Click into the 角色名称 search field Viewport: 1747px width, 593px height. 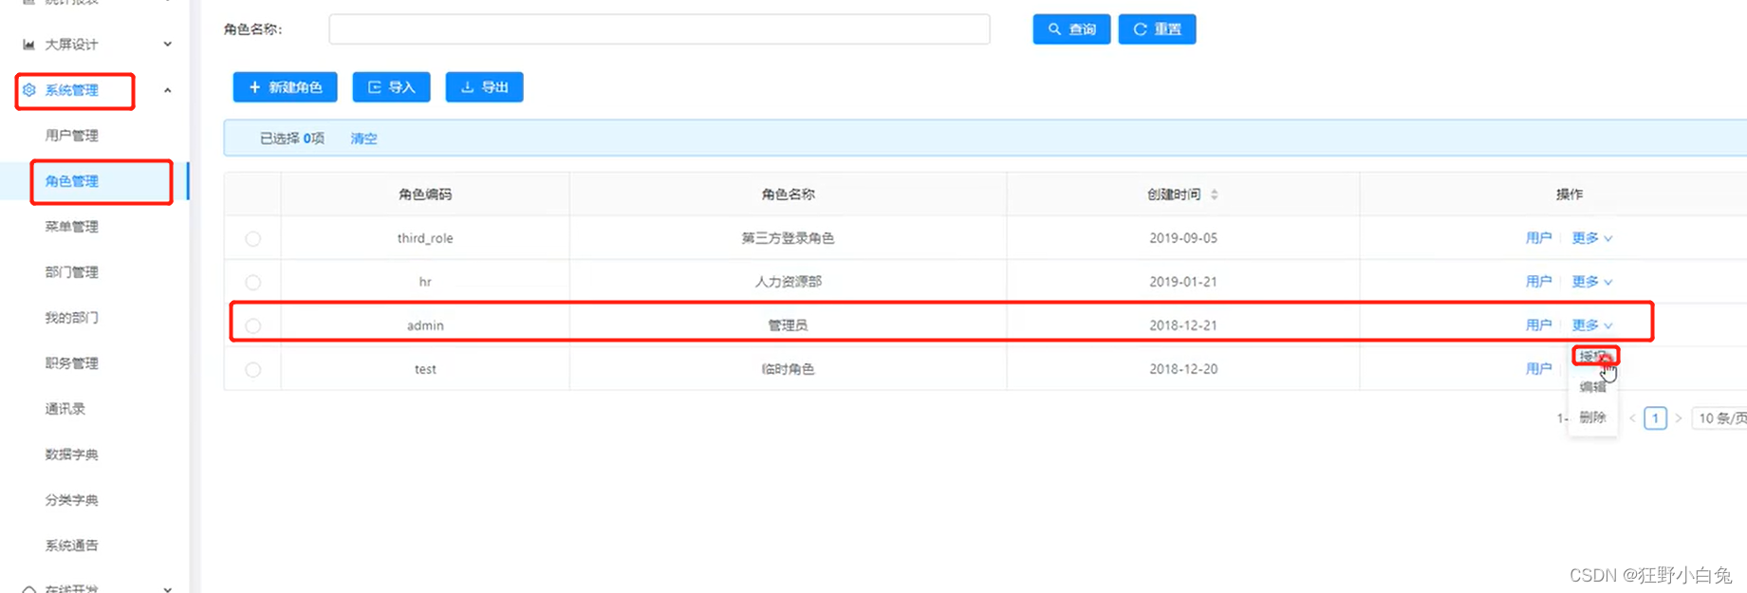tap(660, 29)
